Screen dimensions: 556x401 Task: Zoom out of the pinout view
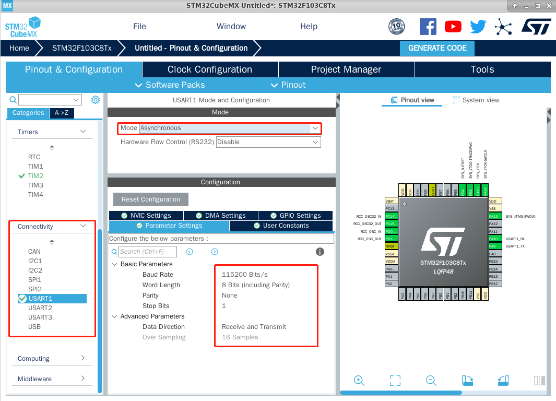pyautogui.click(x=431, y=381)
